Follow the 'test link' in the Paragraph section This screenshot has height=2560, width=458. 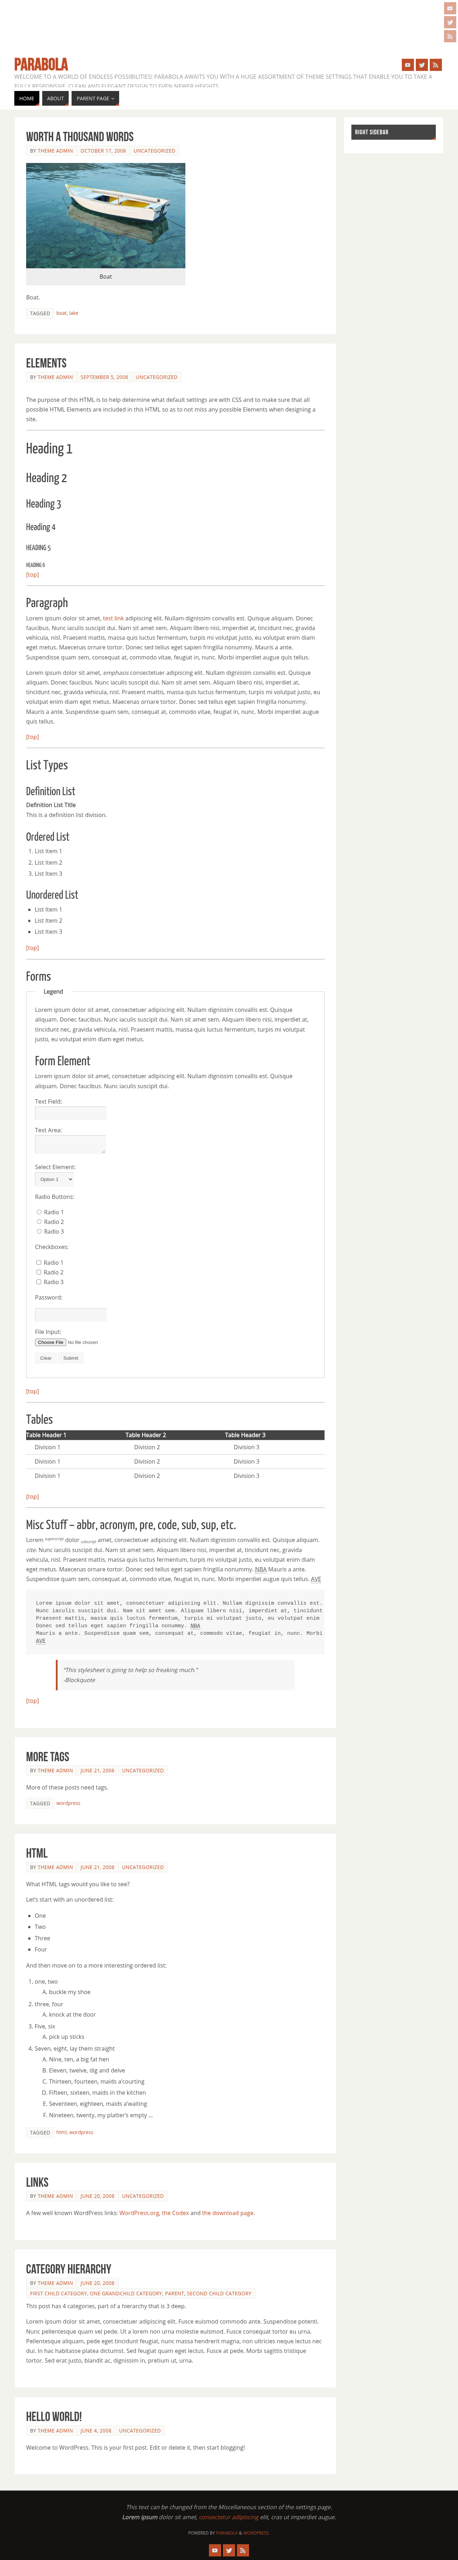[x=113, y=618]
